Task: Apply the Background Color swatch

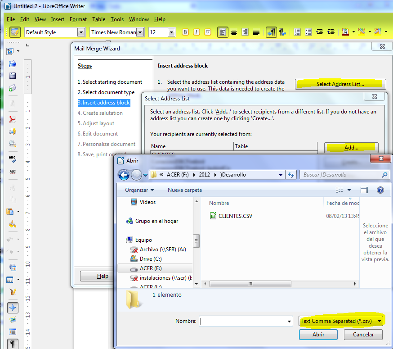Action: tap(378, 32)
